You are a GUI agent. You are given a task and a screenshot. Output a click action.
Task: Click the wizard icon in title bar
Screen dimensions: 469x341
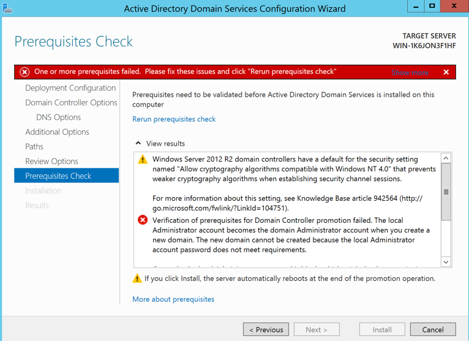7,8
